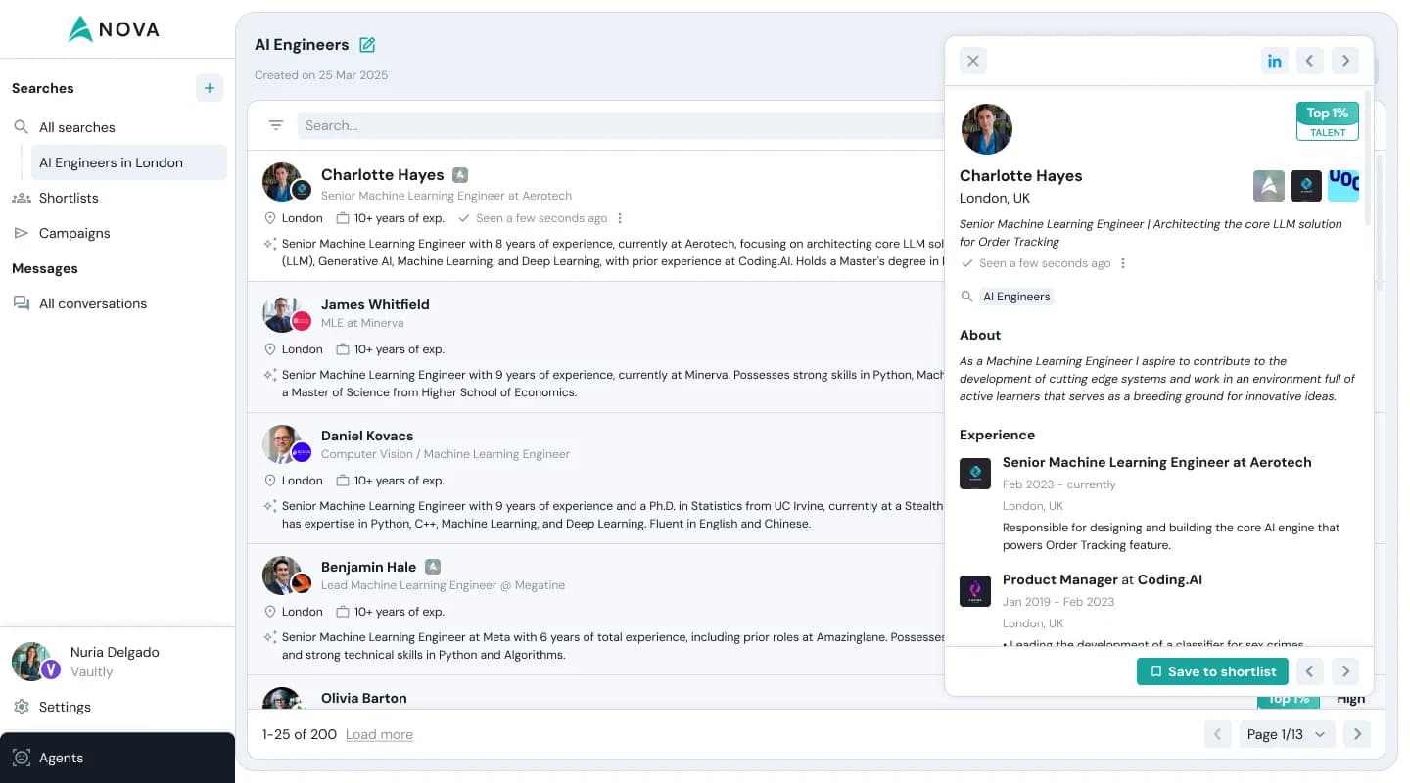Image resolution: width=1410 pixels, height=783 pixels.
Task: Click the NOVA logo
Action: [113, 28]
